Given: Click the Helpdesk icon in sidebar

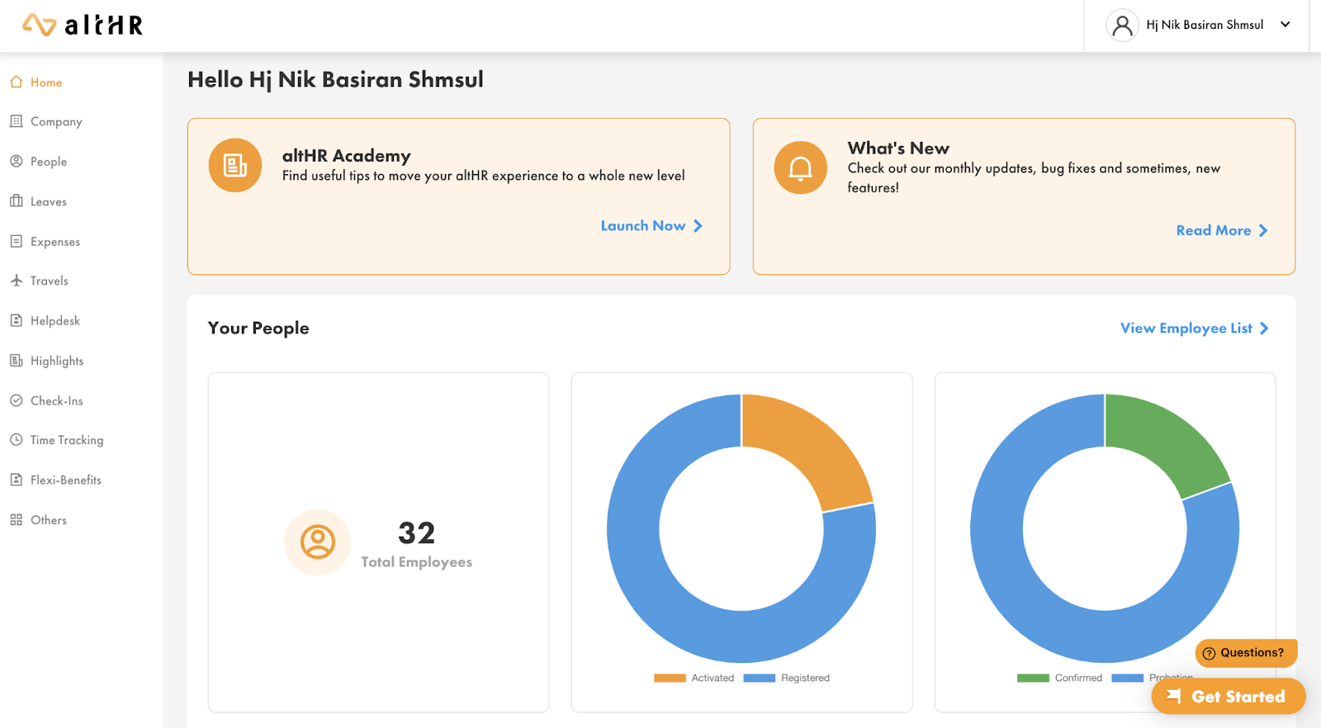Looking at the screenshot, I should 16,320.
